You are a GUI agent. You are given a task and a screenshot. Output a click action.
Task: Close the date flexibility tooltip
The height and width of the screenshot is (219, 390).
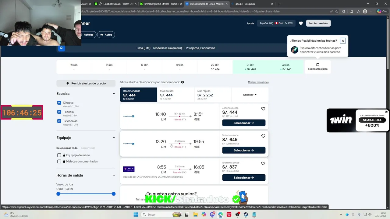click(343, 40)
